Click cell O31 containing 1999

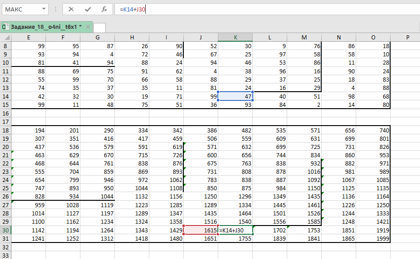(x=373, y=239)
